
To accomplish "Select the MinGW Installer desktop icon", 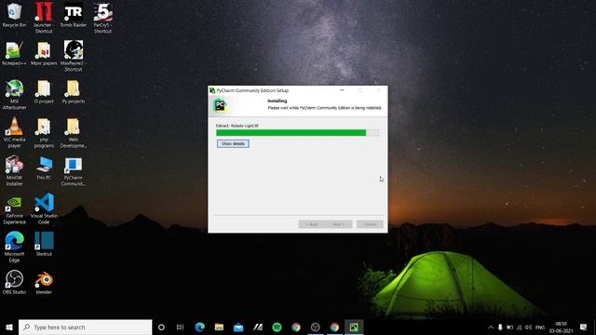I will [x=14, y=170].
